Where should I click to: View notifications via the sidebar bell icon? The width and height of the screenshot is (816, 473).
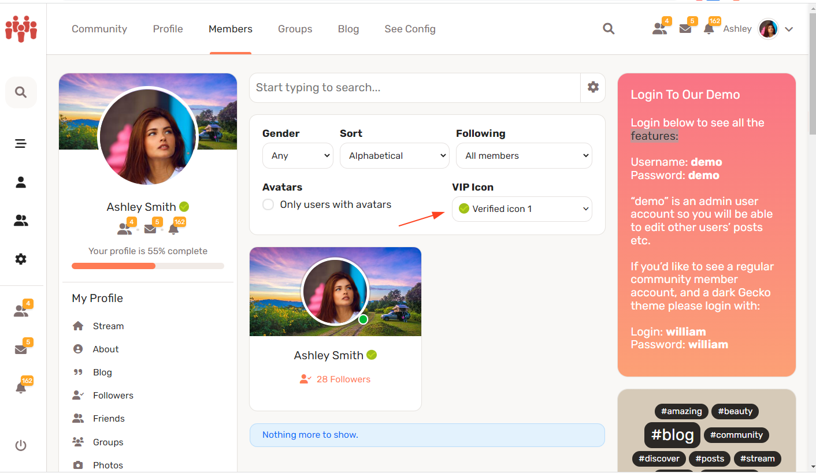(x=21, y=387)
